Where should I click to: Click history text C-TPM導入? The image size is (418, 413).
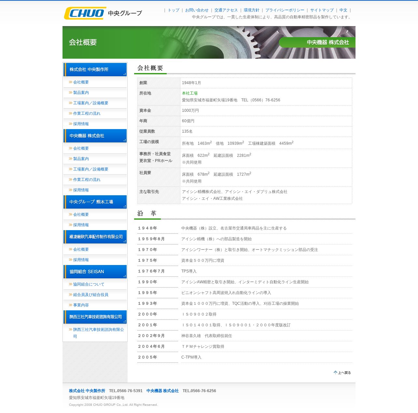pos(191,357)
